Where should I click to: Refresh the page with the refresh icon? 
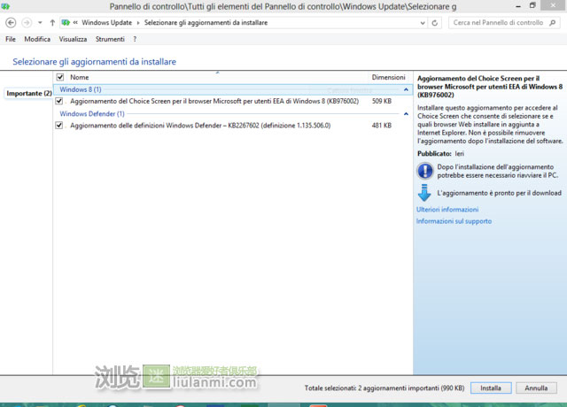pos(435,23)
